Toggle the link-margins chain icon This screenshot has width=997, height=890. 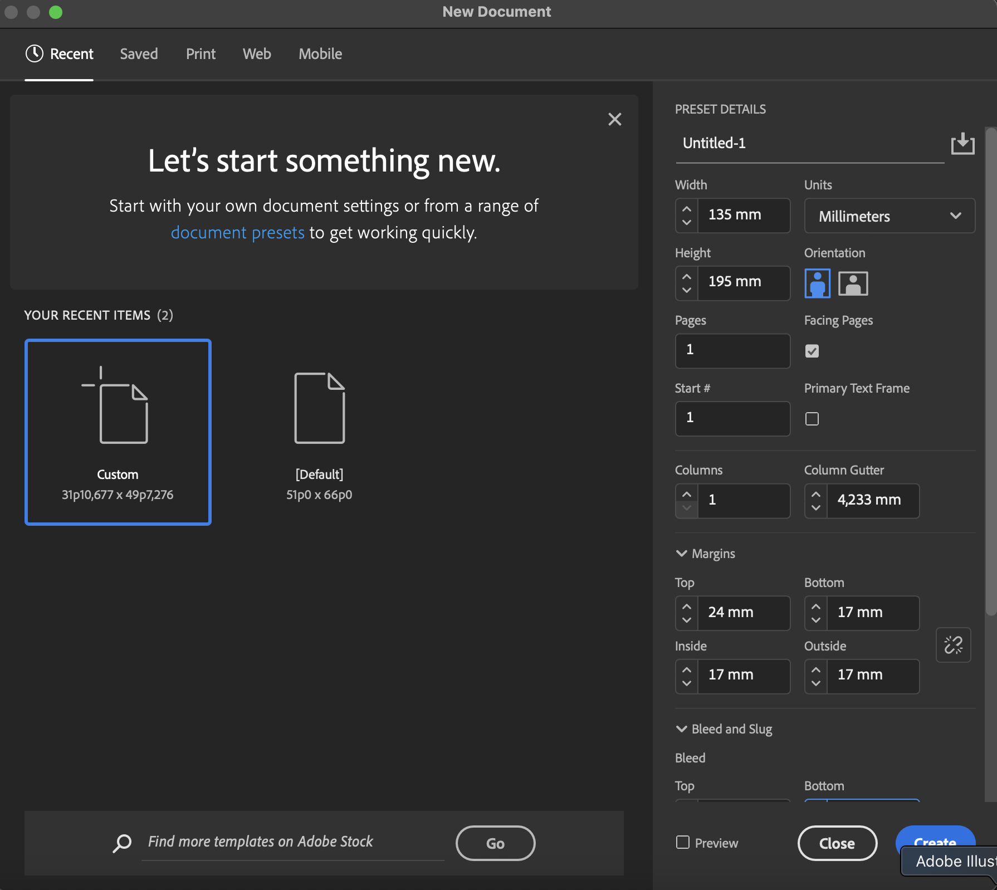point(953,645)
